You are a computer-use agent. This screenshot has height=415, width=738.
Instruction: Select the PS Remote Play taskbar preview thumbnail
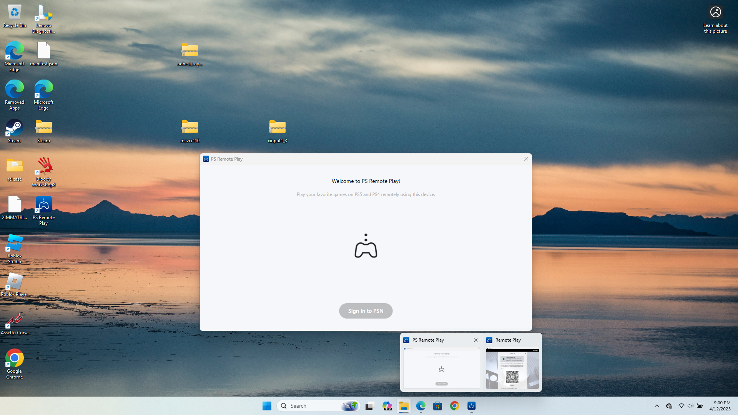[441, 368]
